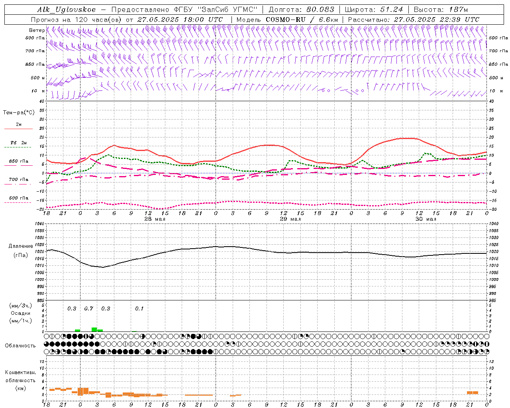
Task: Click the timestamp "Рассчитано: 27.05.2025 22:39 UTC"
Action: (414, 20)
